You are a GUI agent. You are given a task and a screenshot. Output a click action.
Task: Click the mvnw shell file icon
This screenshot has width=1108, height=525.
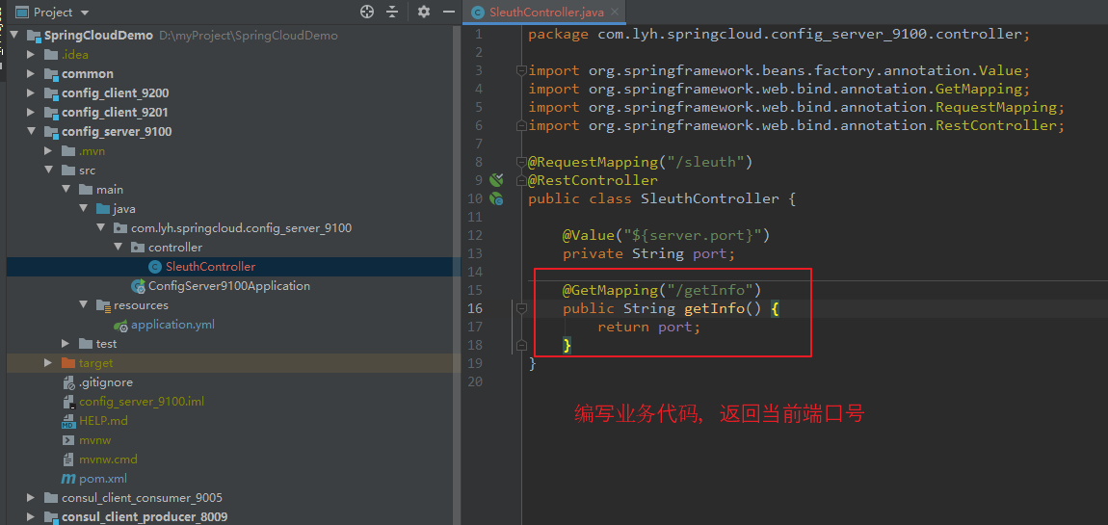click(68, 440)
